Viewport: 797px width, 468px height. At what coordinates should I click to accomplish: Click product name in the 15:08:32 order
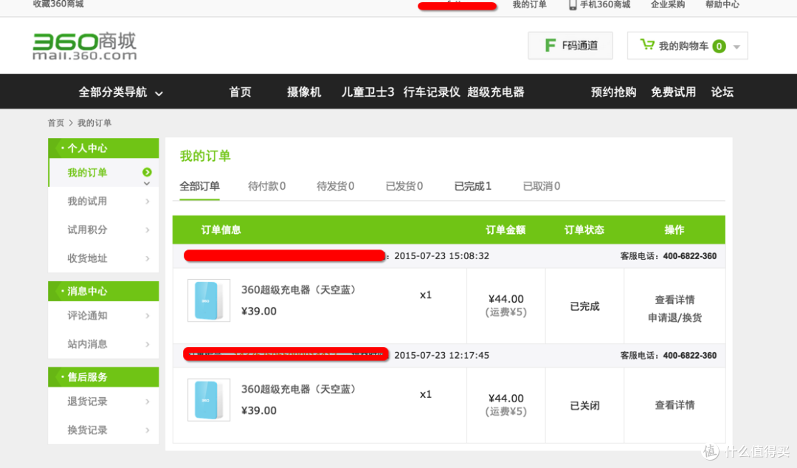(299, 290)
